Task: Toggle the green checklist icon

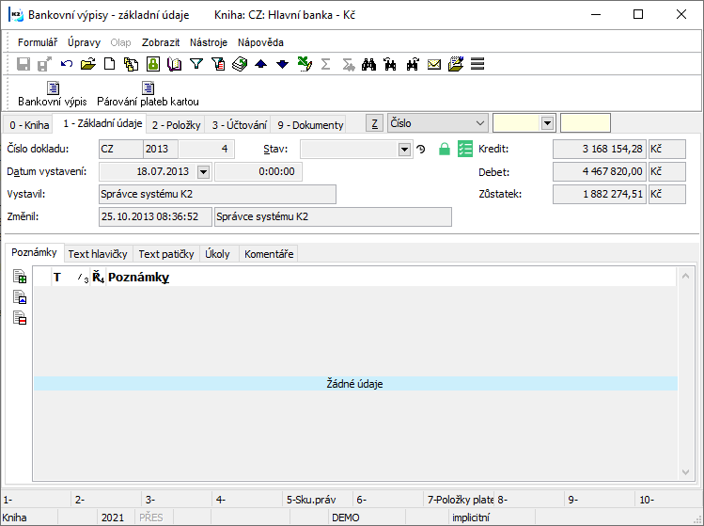Action: tap(465, 150)
